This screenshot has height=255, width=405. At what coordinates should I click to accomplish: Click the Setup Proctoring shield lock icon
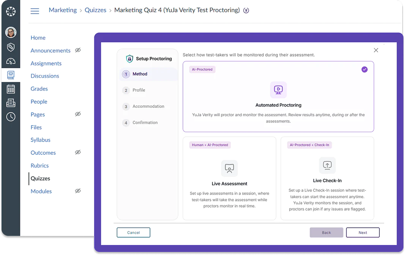[129, 59]
